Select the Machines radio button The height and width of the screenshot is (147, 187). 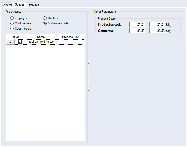(x=45, y=18)
